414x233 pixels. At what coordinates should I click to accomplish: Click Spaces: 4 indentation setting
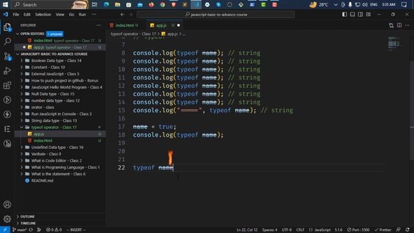point(270,230)
